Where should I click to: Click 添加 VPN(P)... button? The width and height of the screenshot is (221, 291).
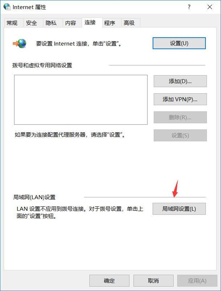coord(180,99)
